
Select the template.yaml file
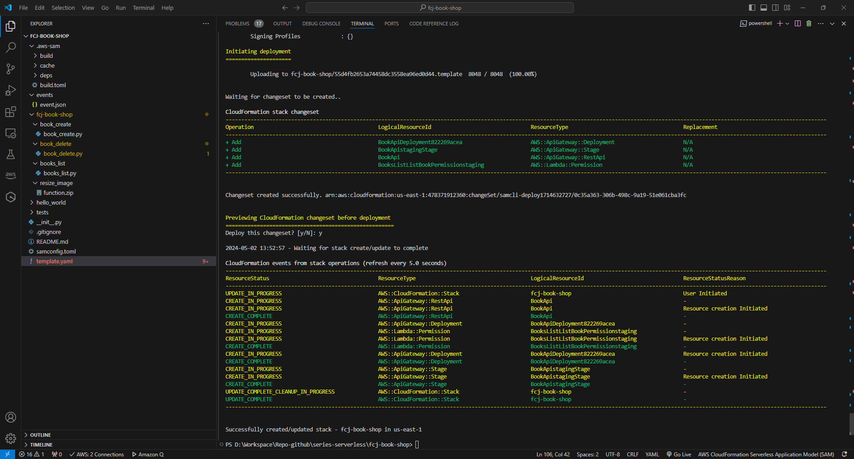pos(119,261)
